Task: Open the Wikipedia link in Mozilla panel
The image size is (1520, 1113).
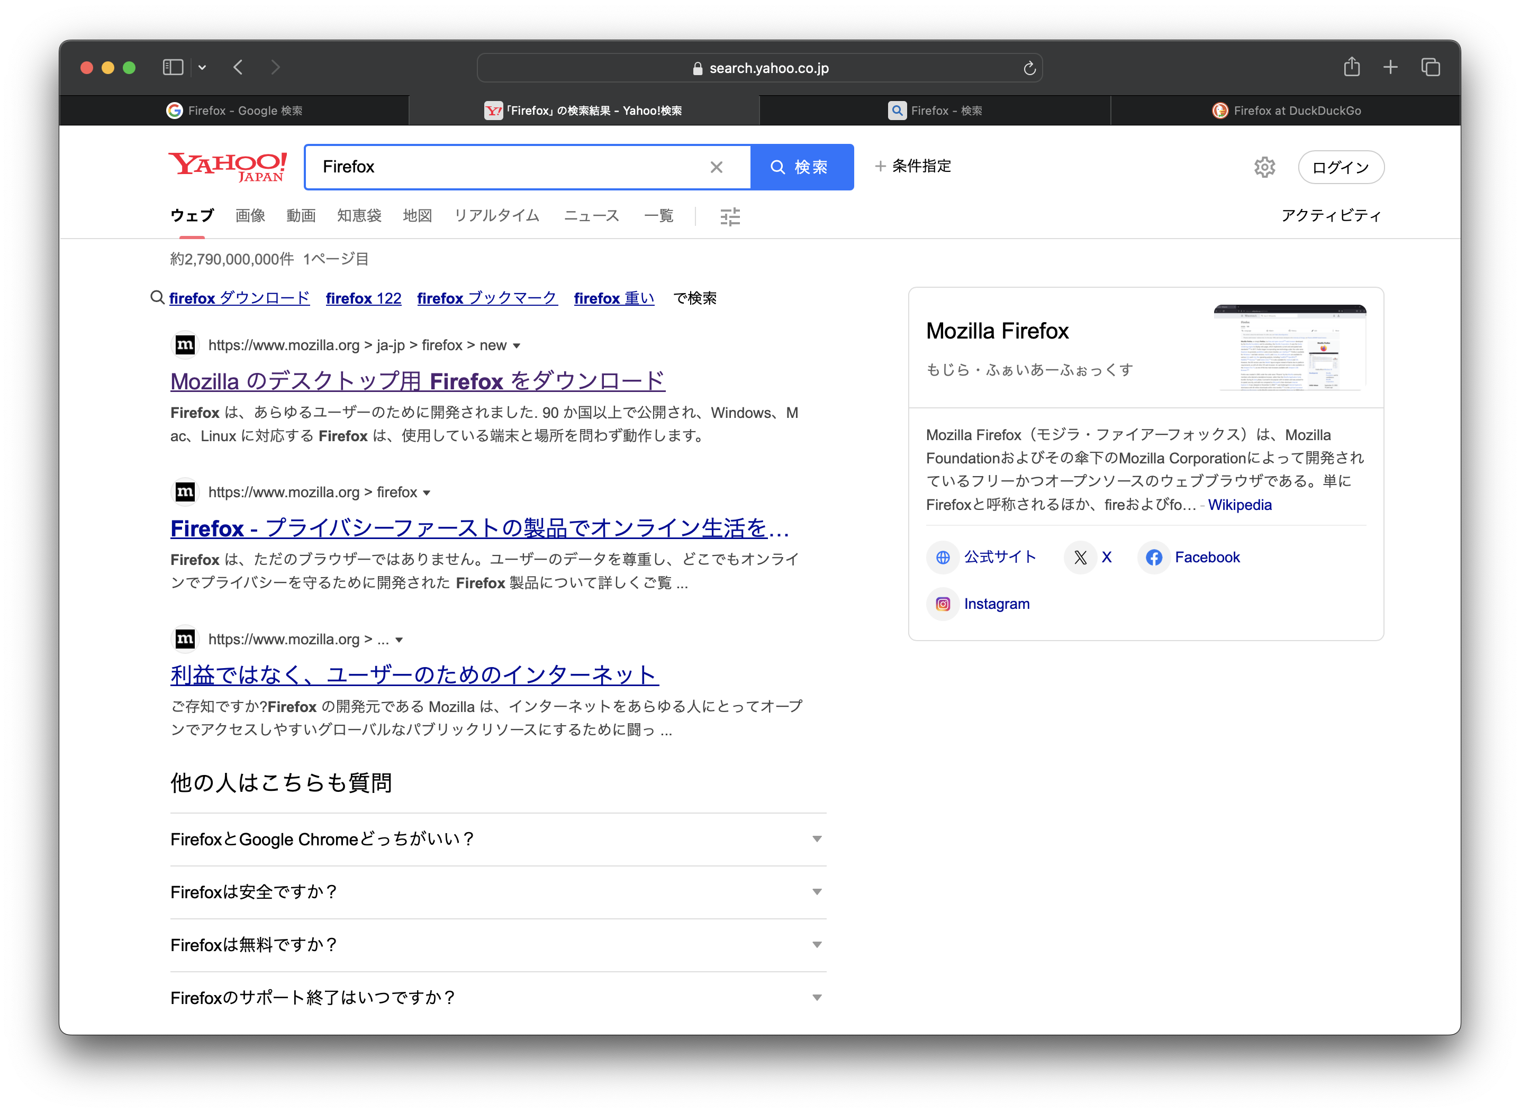Action: click(1239, 505)
